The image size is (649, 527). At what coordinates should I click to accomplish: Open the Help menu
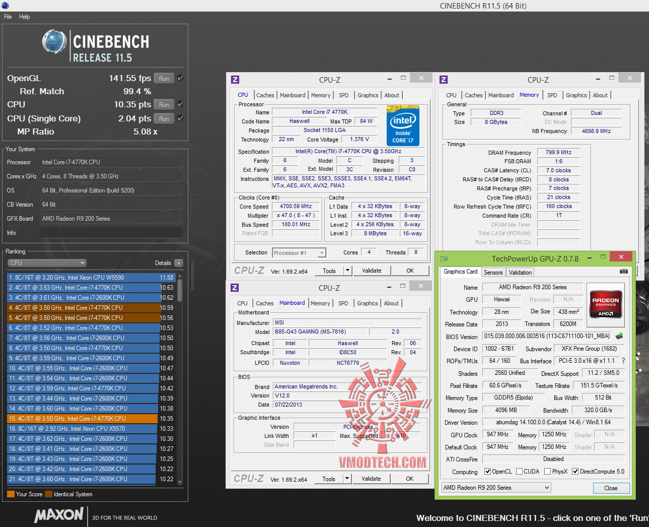25,17
